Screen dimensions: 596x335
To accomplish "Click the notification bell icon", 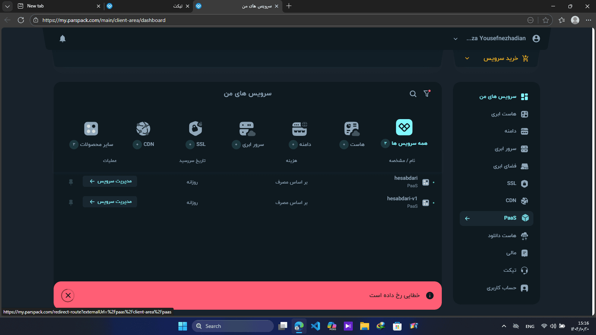I will point(63,39).
